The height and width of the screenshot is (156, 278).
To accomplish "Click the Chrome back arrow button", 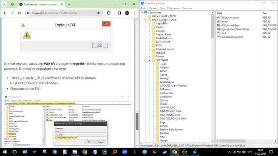I will (x=5, y=13).
